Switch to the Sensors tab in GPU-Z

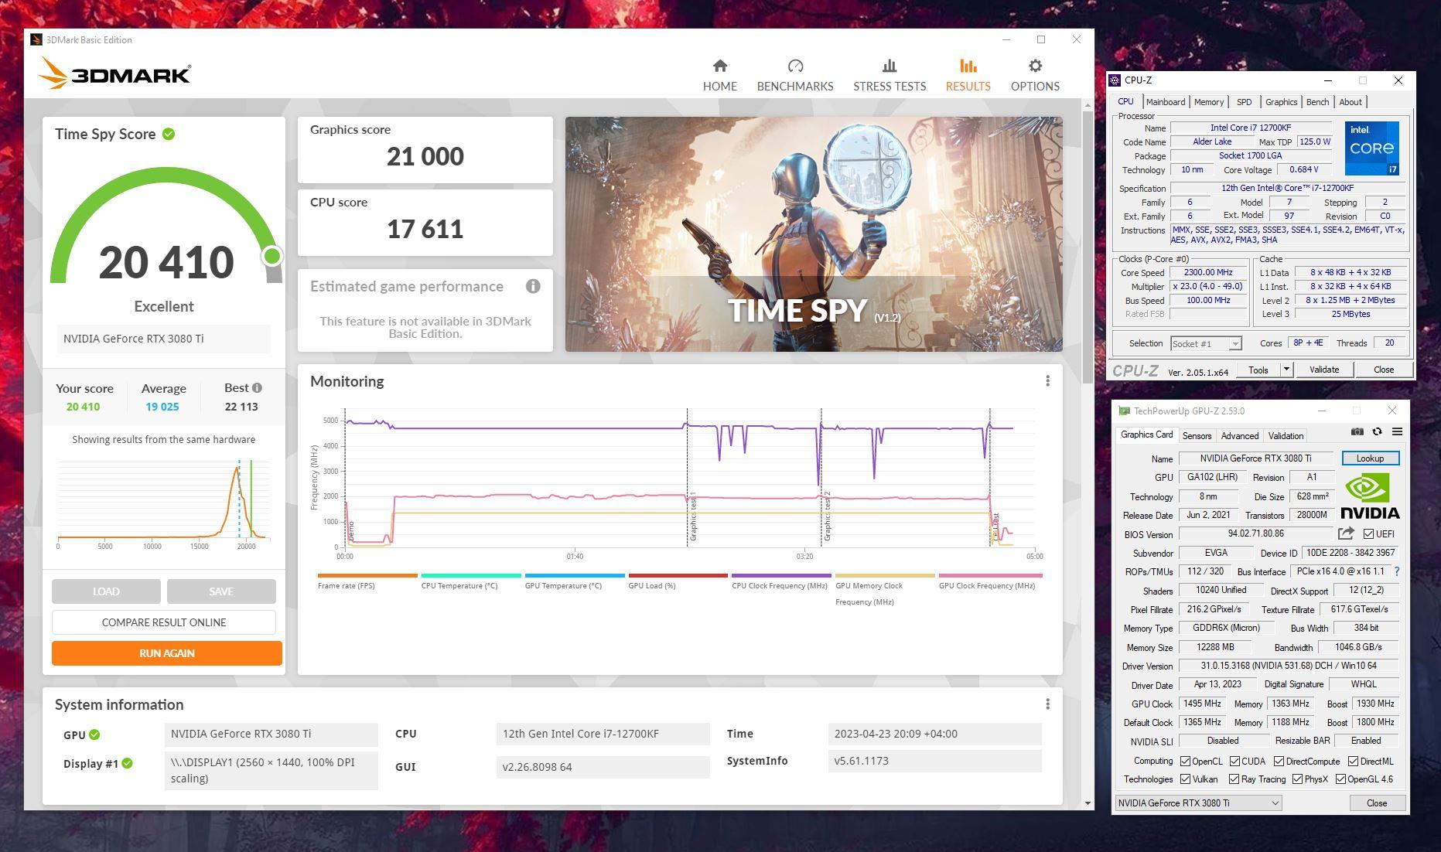(1197, 436)
